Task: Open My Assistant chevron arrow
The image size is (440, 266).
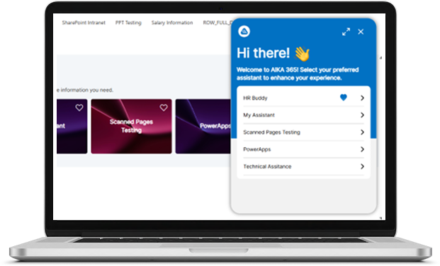Action: (362, 115)
